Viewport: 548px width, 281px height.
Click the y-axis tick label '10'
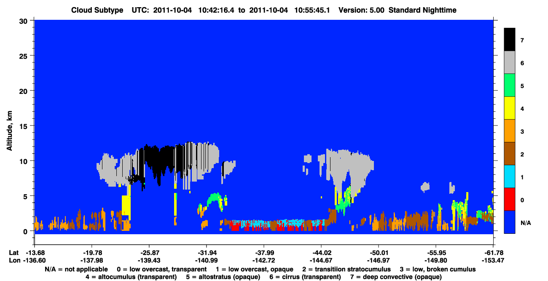24,161
